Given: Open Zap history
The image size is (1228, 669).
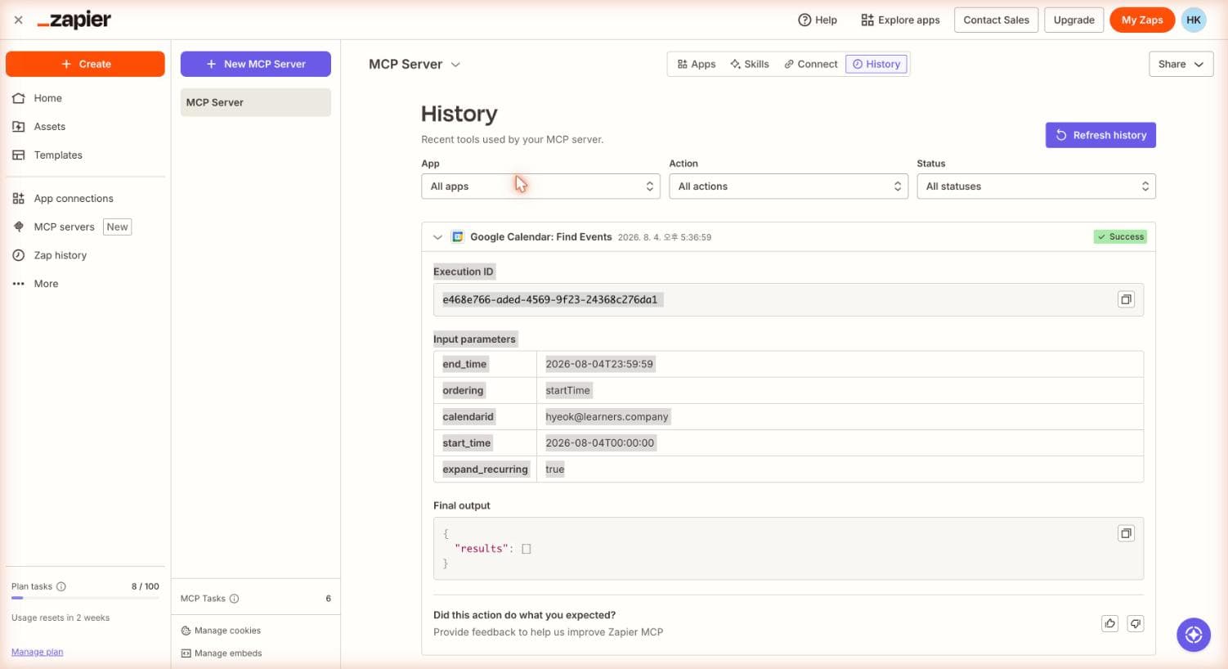Looking at the screenshot, I should click(x=60, y=256).
